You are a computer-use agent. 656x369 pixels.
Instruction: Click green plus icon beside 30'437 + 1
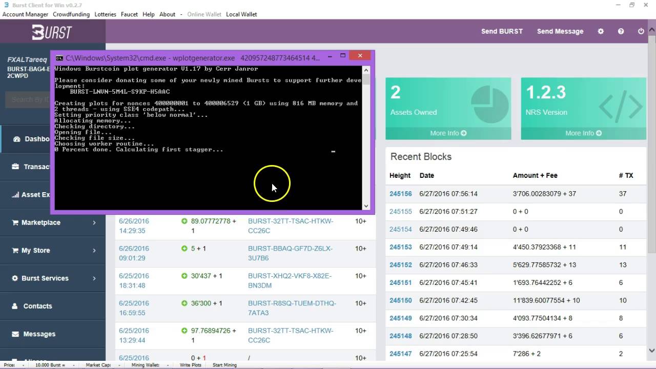coord(184,276)
